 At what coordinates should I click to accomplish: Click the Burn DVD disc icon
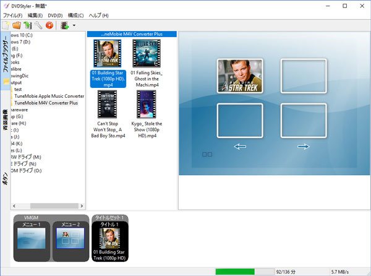[49, 25]
